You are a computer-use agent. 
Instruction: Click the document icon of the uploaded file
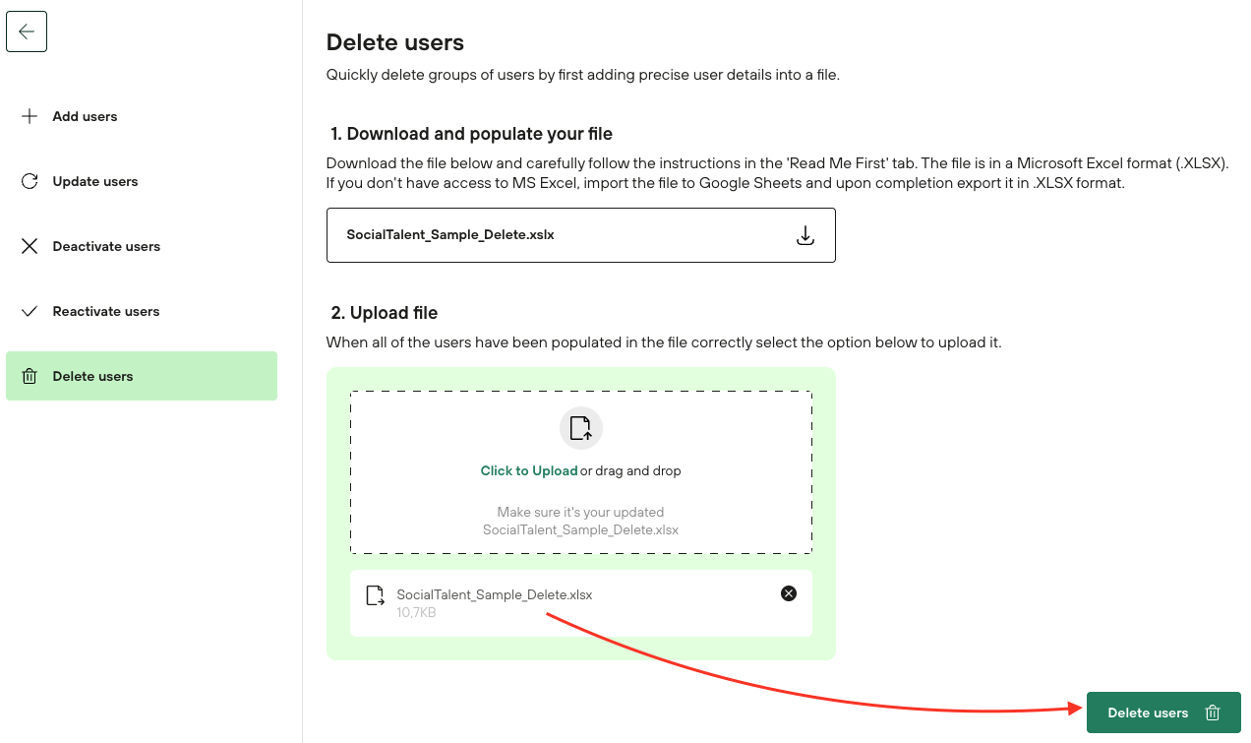[375, 595]
